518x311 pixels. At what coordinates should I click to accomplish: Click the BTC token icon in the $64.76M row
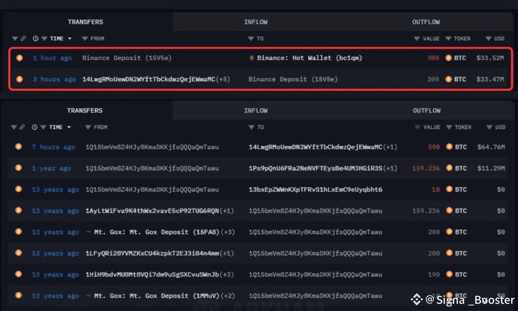tap(449, 147)
